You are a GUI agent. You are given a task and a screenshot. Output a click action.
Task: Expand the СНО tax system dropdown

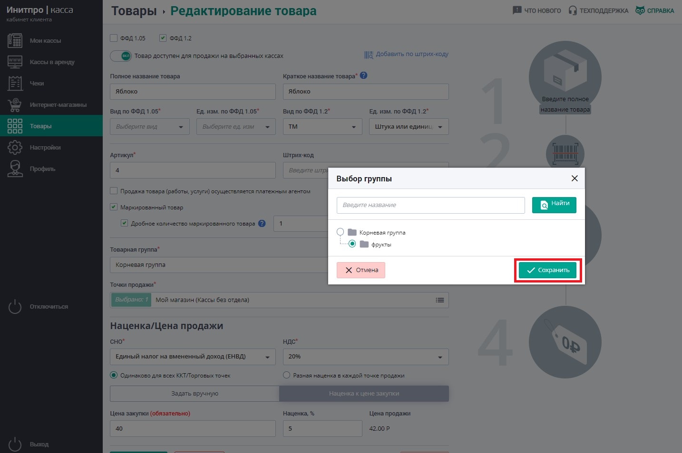pos(193,357)
